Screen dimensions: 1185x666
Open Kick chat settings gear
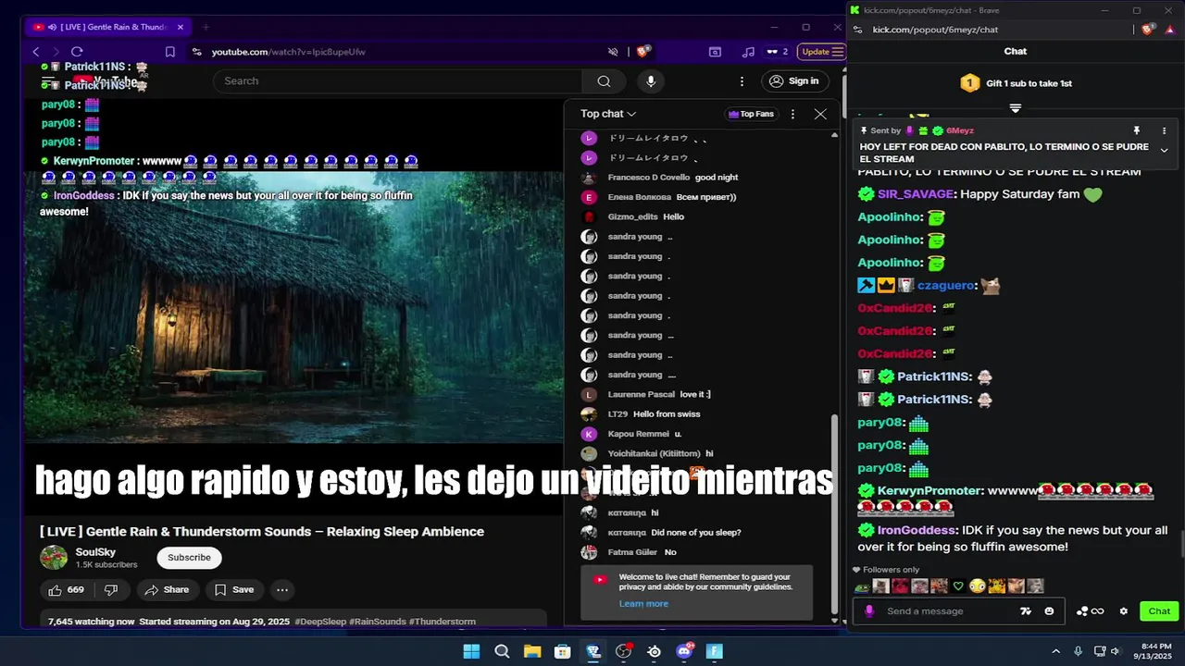(1124, 610)
